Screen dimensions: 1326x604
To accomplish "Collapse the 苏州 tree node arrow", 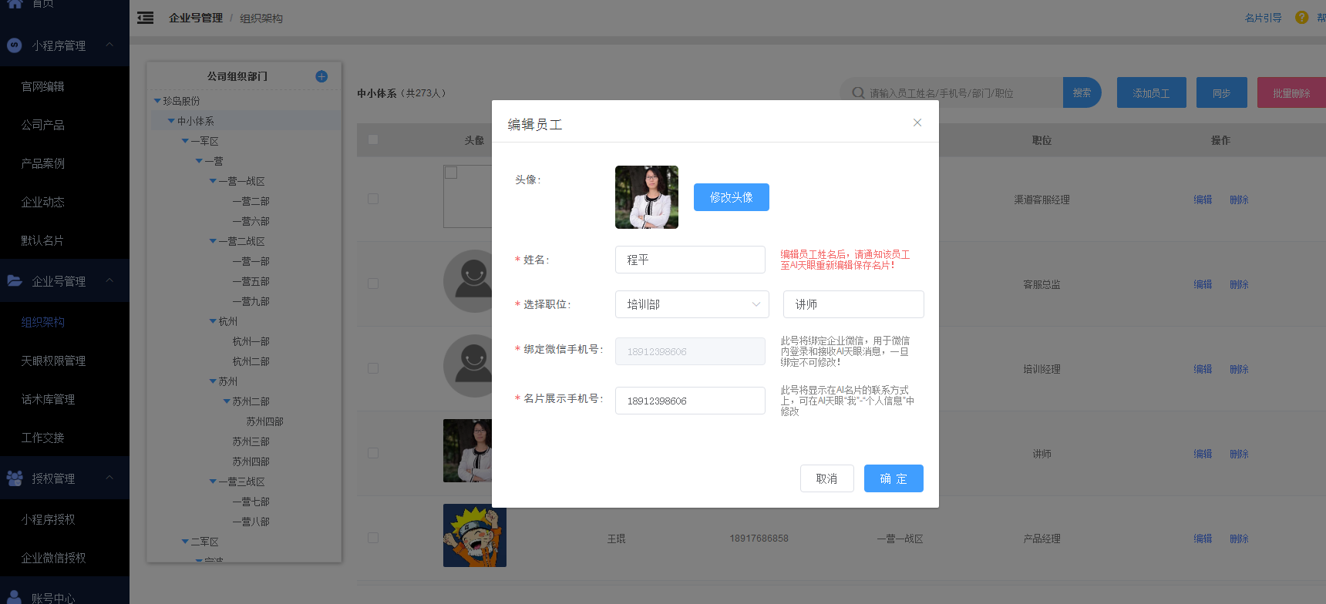I will [x=213, y=381].
